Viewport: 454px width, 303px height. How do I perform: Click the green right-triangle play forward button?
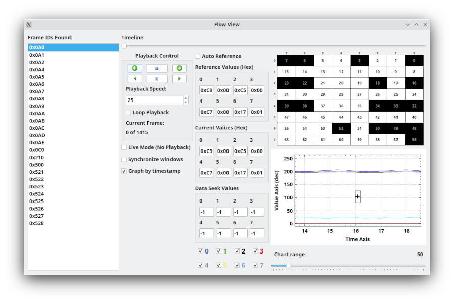179,79
